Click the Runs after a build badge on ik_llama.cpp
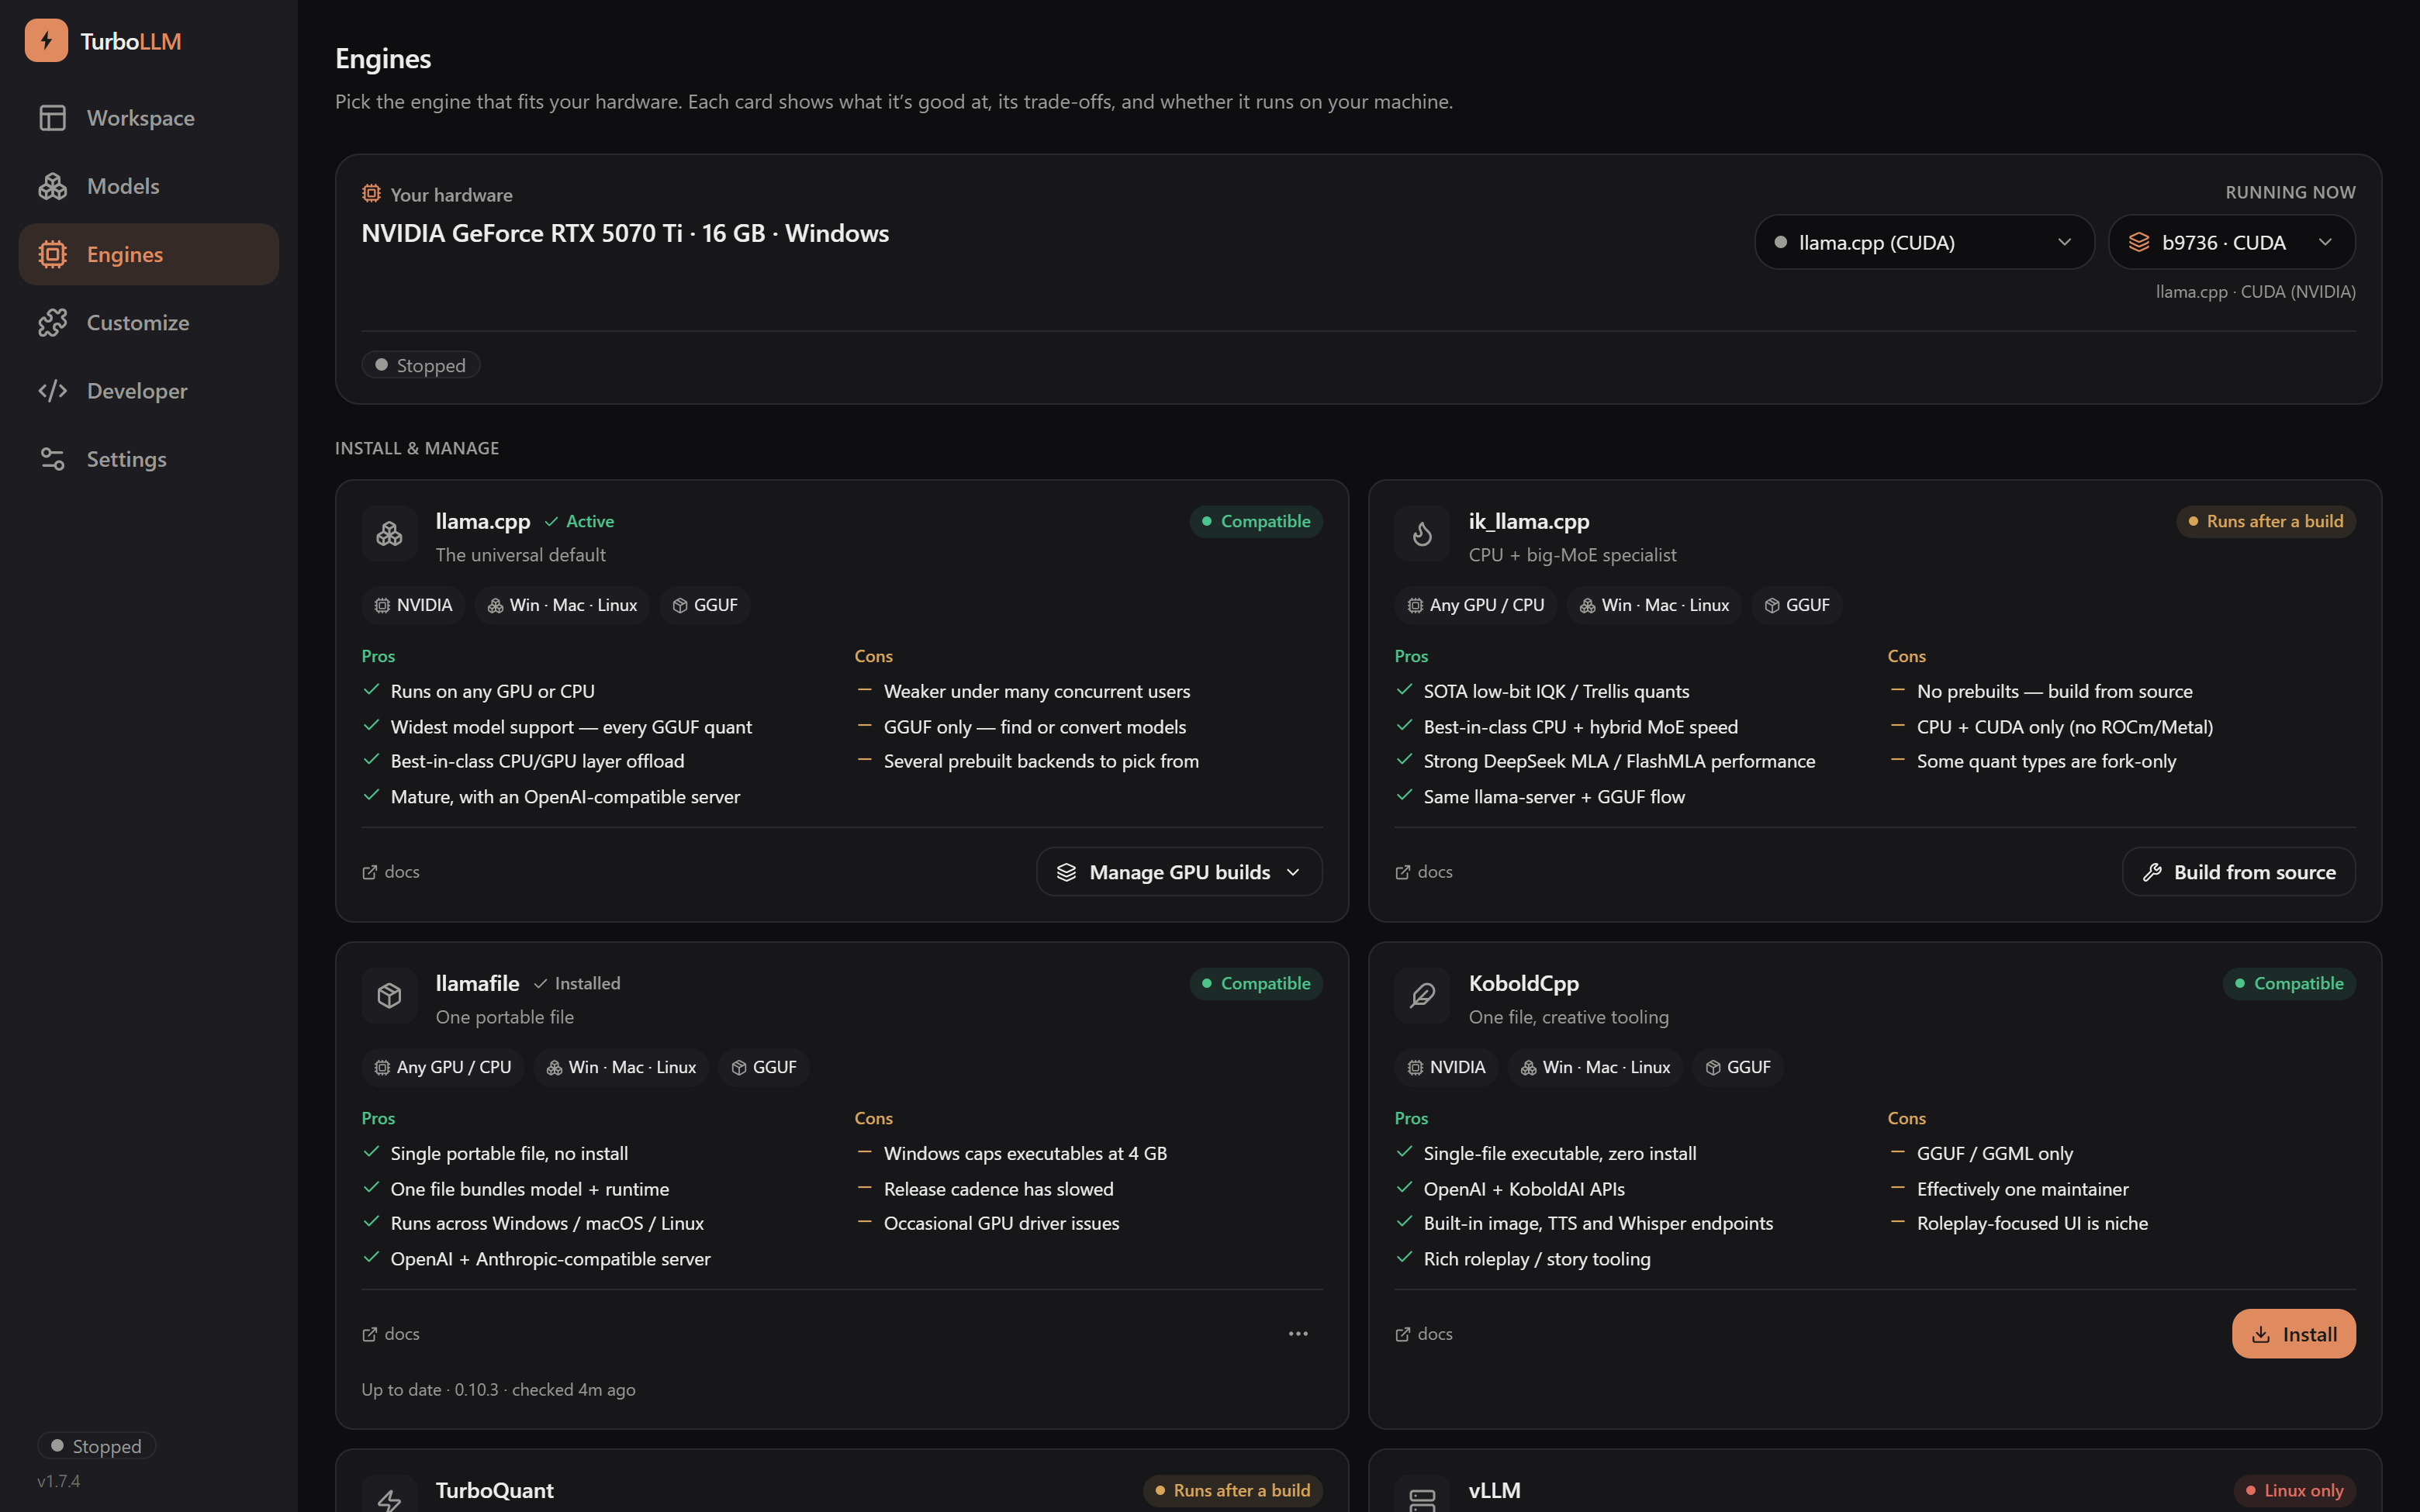This screenshot has width=2420, height=1512. point(2265,521)
